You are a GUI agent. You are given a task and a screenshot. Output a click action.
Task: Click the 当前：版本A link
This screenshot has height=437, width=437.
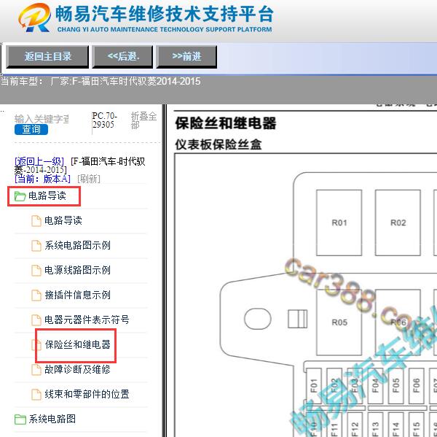(x=42, y=179)
